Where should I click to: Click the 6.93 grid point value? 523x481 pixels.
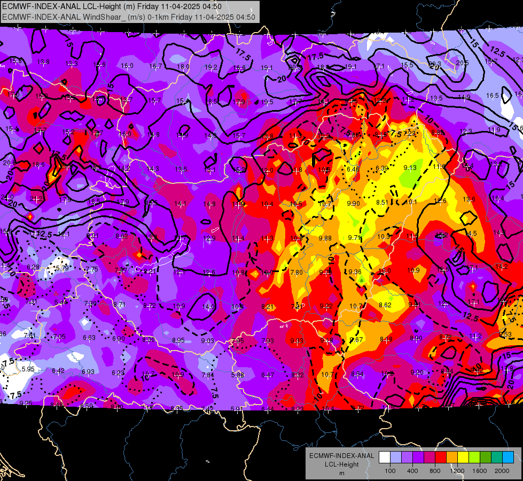click(88, 371)
